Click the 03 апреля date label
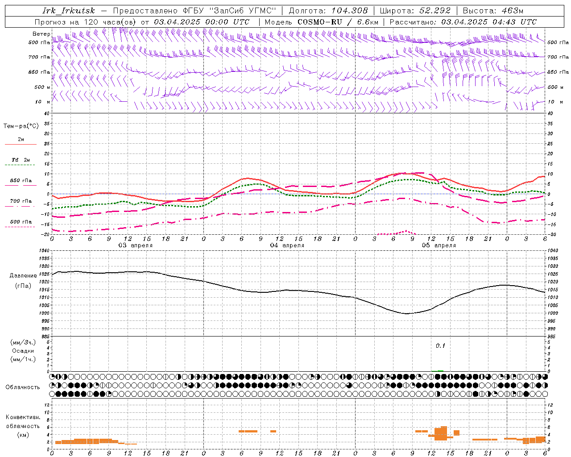The image size is (571, 457). [135, 245]
